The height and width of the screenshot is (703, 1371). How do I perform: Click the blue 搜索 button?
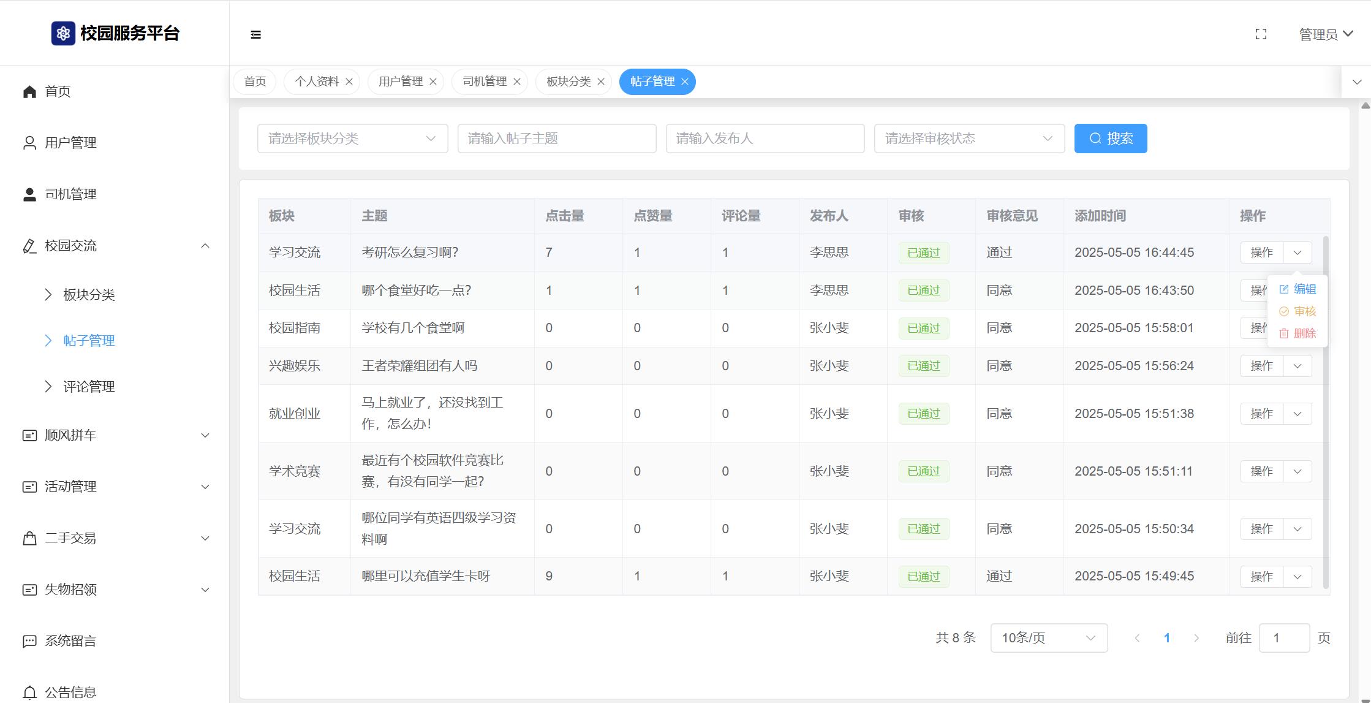(x=1110, y=139)
